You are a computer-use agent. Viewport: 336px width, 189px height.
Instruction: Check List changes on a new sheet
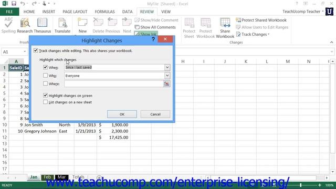(45, 102)
